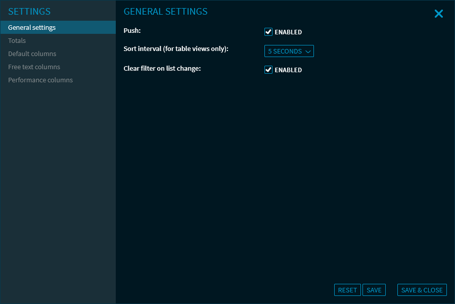
Task: Select General settings in the sidebar
Action: (x=32, y=27)
